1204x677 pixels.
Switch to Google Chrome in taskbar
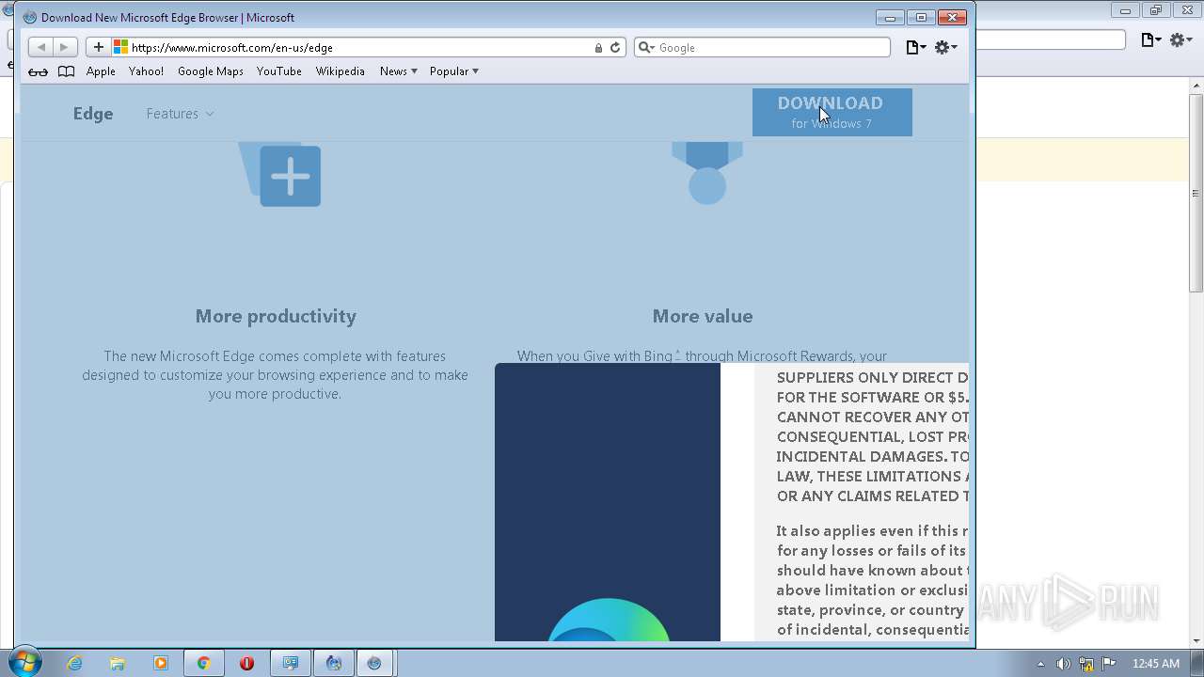click(203, 663)
